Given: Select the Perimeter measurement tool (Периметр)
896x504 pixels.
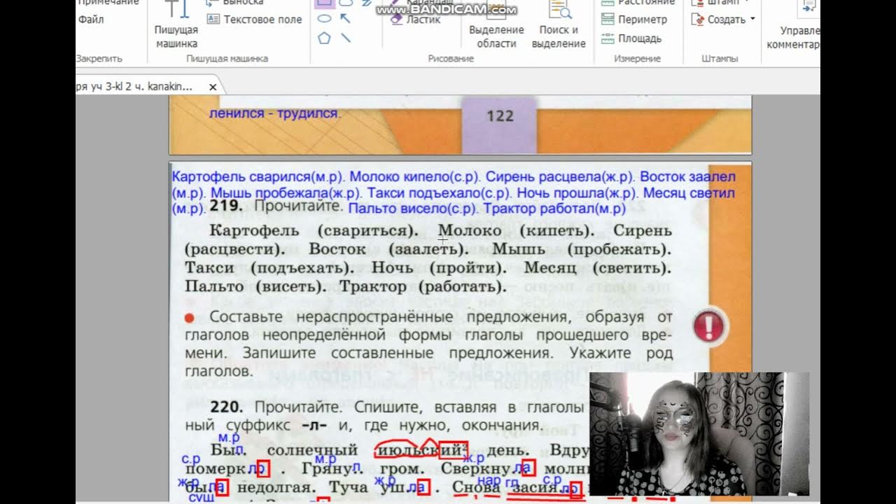Looking at the screenshot, I should [634, 20].
